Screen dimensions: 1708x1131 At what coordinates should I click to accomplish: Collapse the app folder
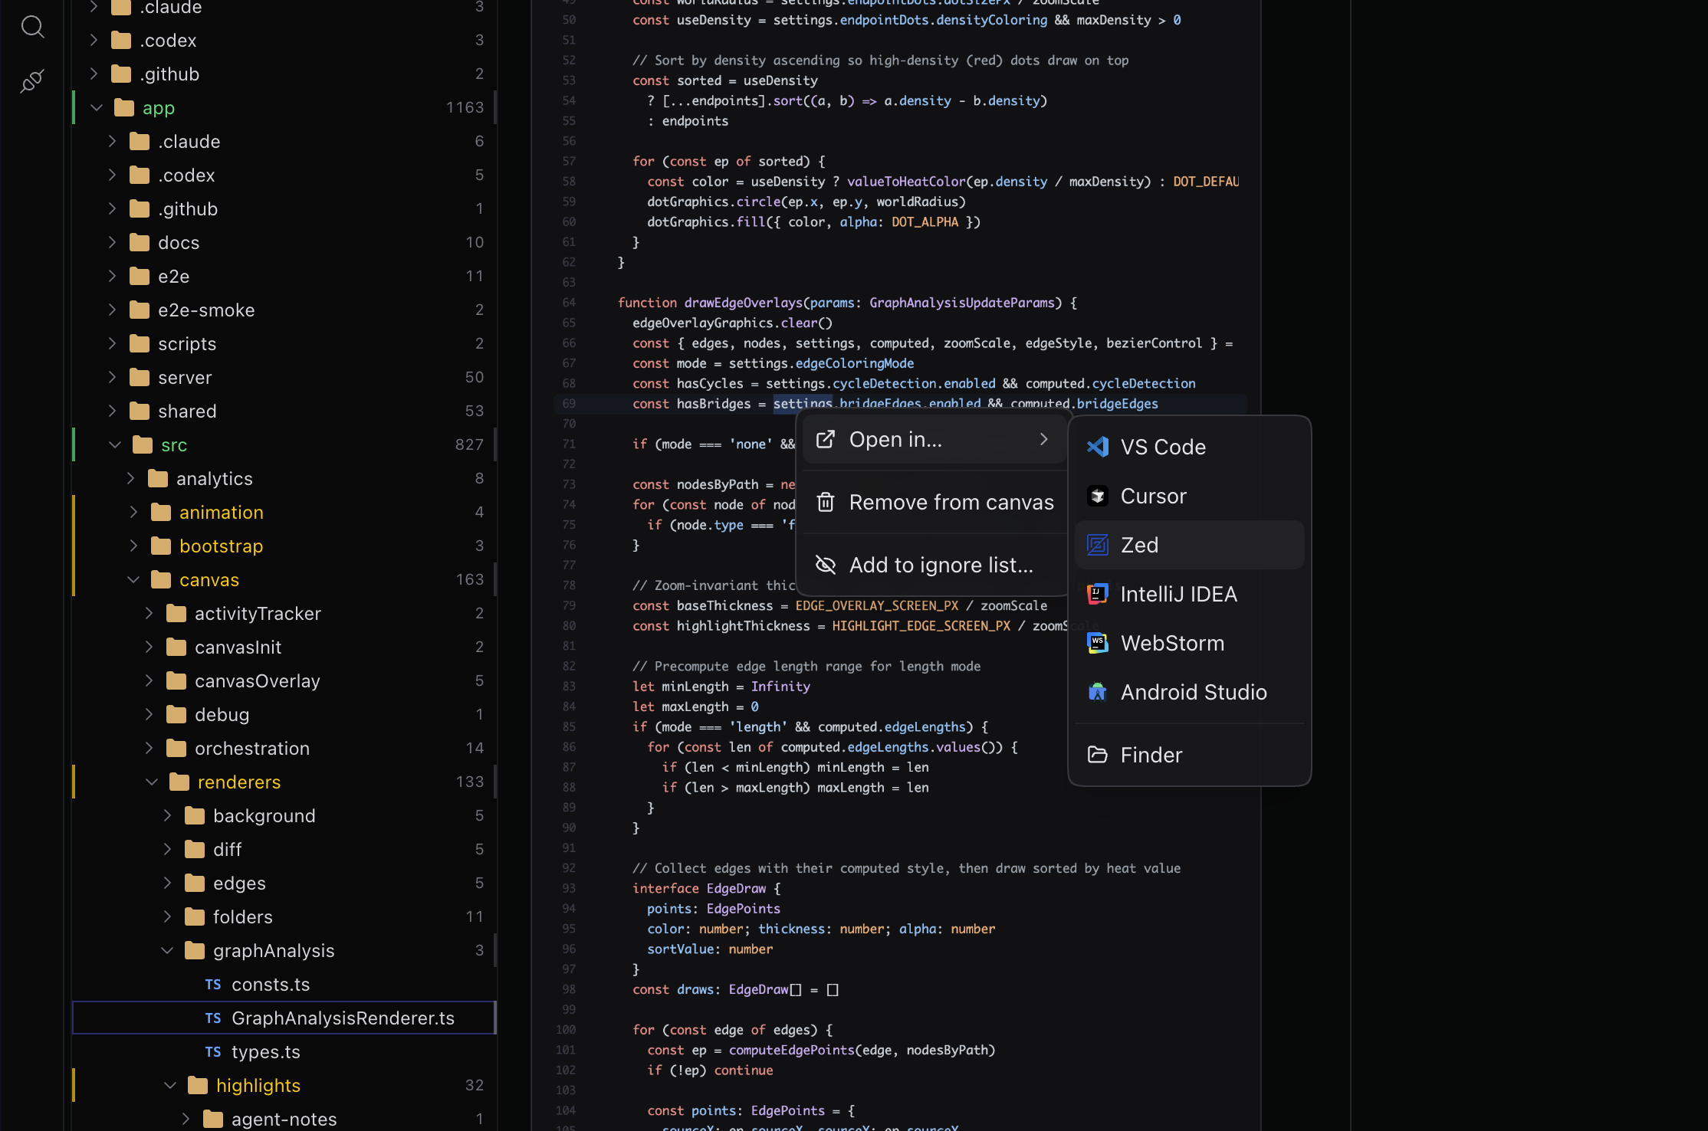click(x=97, y=108)
